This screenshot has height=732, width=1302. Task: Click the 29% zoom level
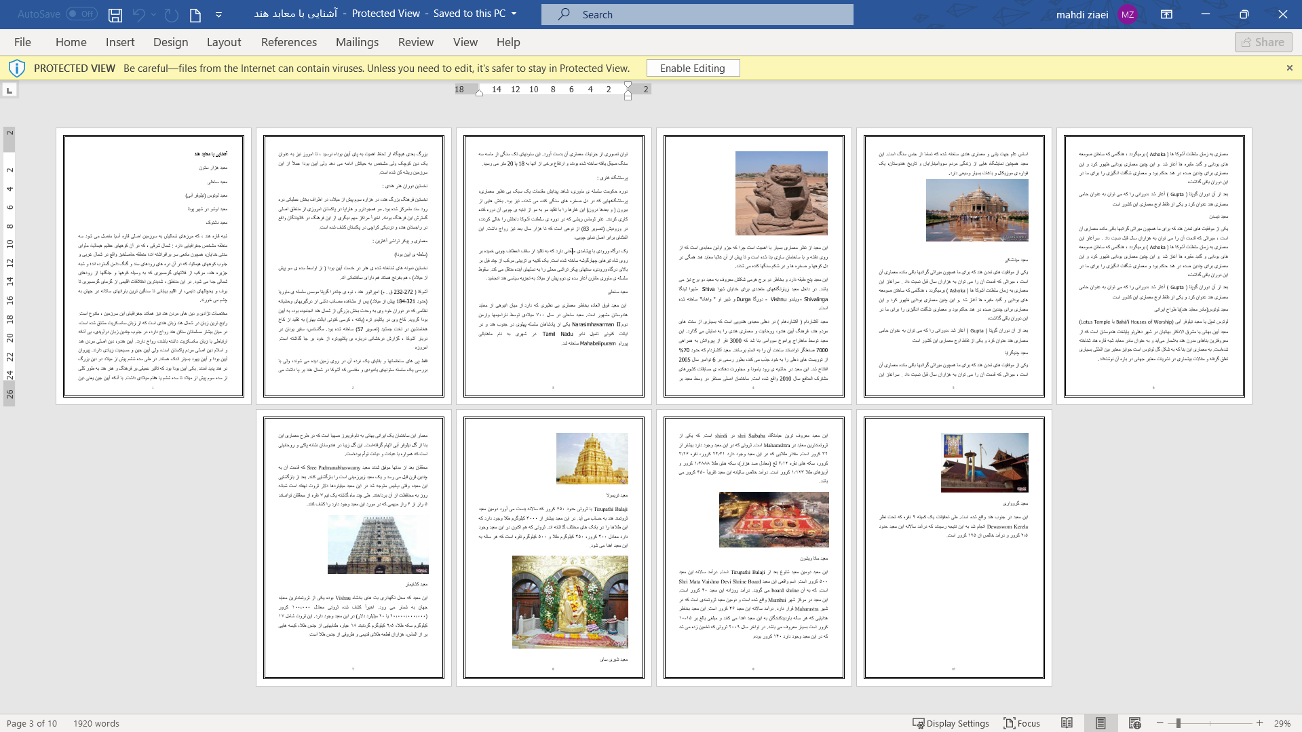coord(1282,723)
